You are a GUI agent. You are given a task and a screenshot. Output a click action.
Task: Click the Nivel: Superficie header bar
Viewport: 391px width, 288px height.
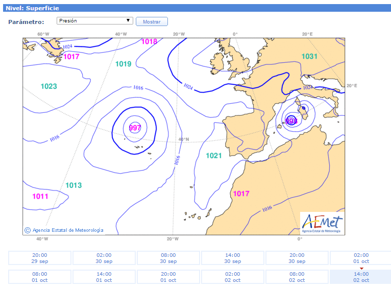pos(196,8)
